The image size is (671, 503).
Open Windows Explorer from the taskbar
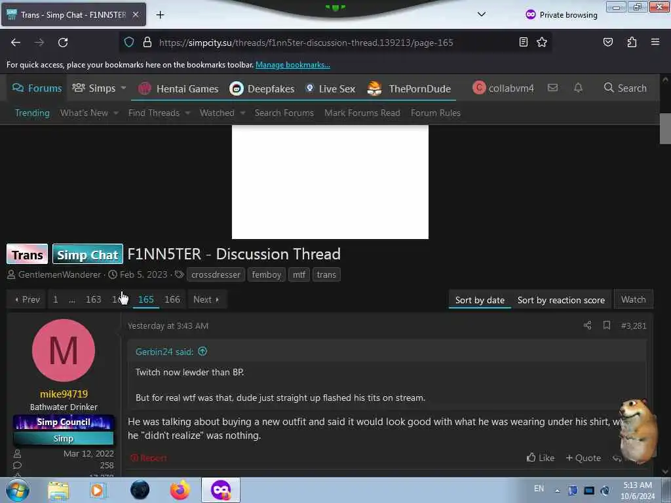[58, 490]
